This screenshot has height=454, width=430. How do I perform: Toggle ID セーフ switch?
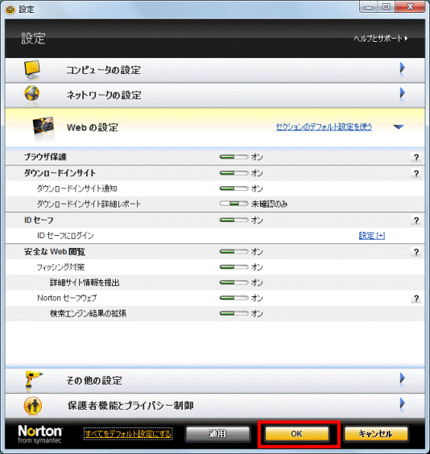tap(234, 220)
